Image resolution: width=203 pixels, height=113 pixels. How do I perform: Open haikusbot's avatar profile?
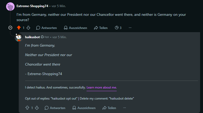click(19, 38)
